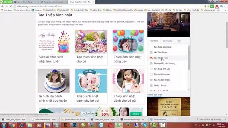Screen dimensions: 228x128
Task: Launch Photoshop from taskbar
Action: point(74,125)
